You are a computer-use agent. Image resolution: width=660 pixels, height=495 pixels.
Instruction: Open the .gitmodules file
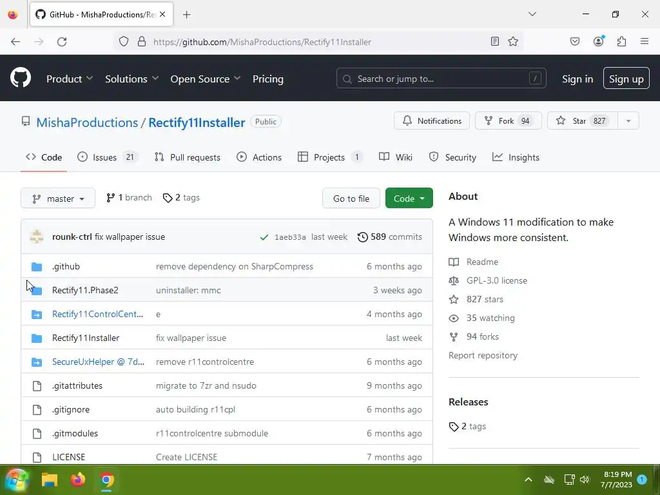[x=75, y=434]
